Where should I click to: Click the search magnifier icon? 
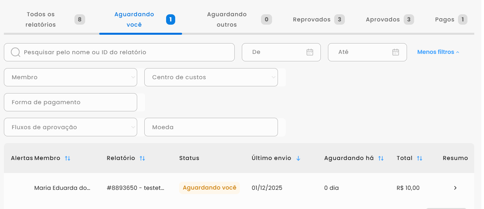(x=16, y=52)
